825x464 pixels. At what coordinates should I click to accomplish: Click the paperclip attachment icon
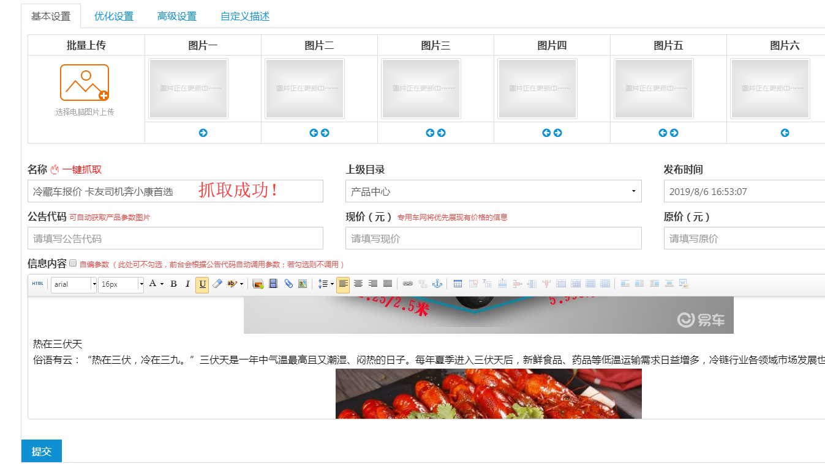(288, 284)
